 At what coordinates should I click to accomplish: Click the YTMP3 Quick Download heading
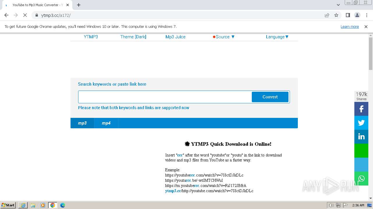pos(228,144)
